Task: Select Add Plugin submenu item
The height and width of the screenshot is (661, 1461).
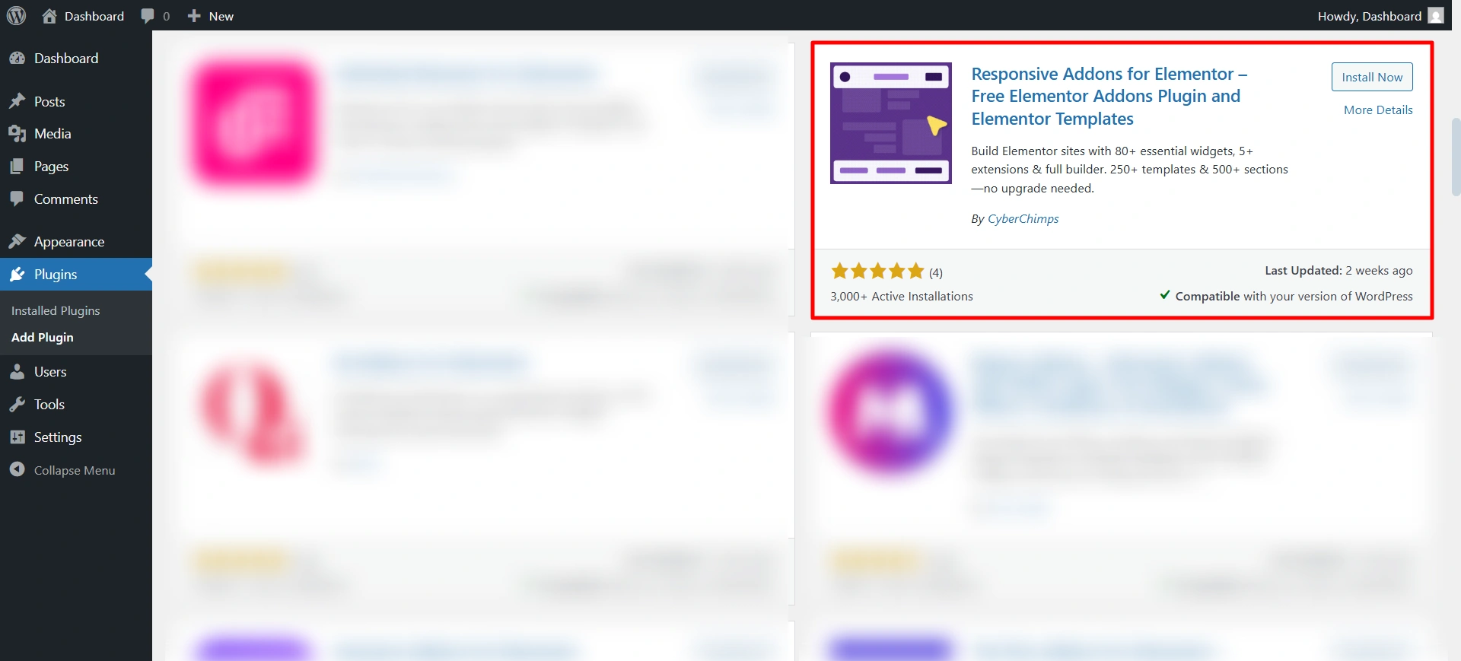Action: point(43,337)
